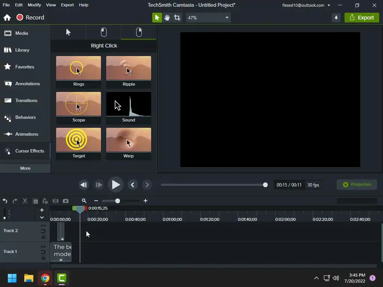Start recording with Record button

(30, 18)
